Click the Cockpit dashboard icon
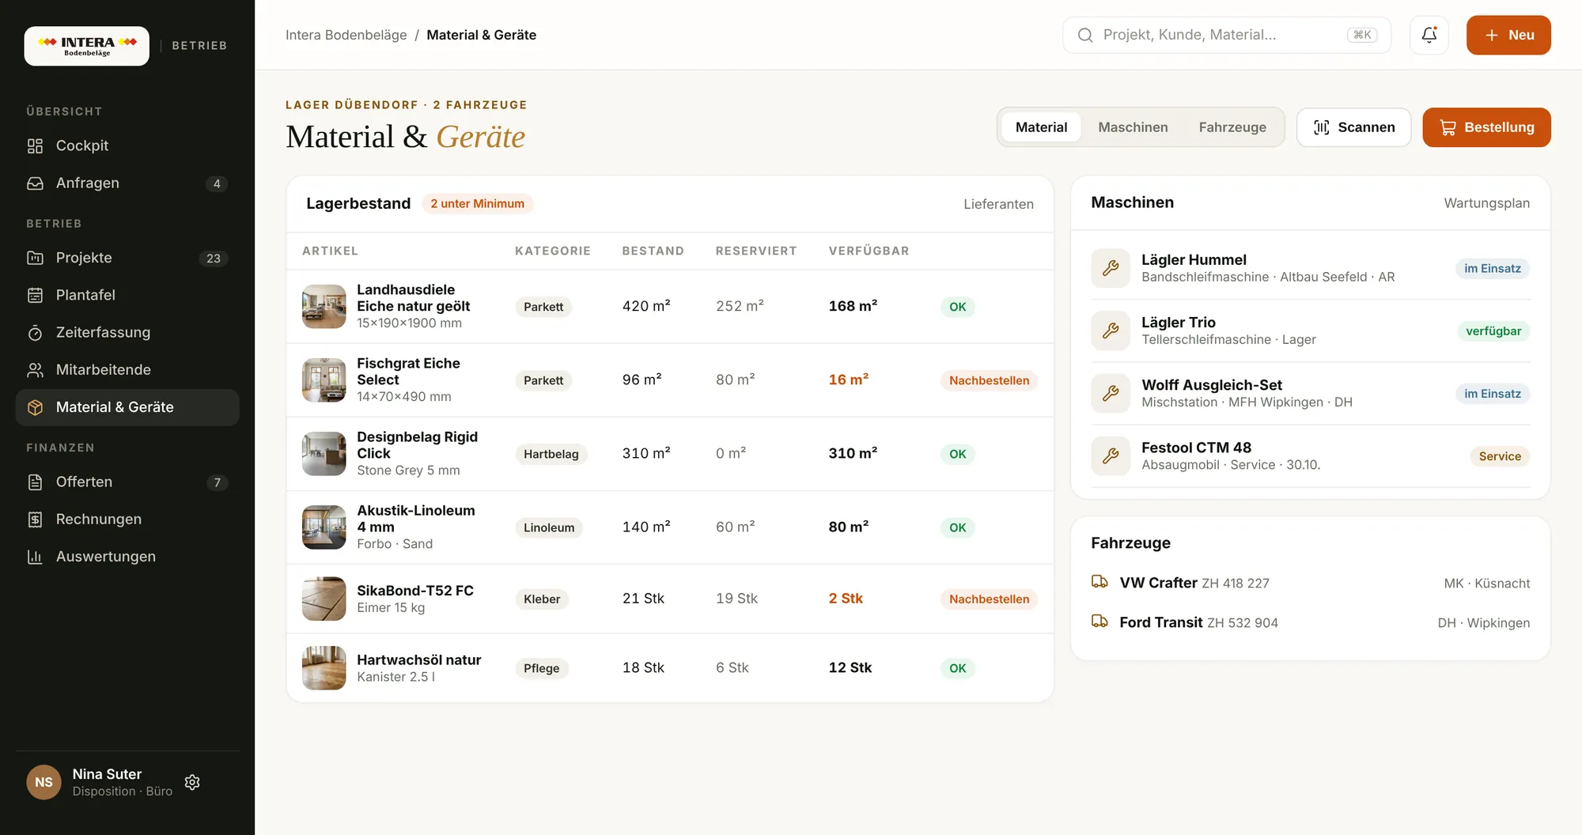 point(35,145)
